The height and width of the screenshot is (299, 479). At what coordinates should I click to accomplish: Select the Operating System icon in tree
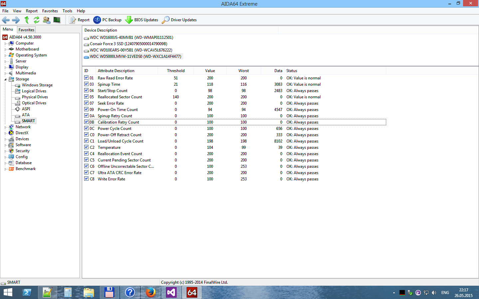coord(11,55)
